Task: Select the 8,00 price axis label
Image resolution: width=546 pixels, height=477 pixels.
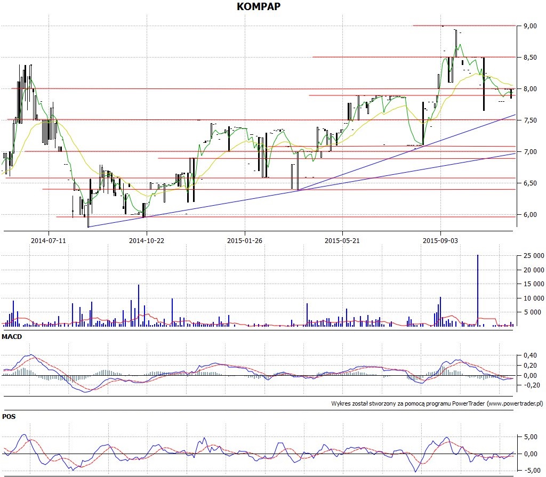Action: click(530, 89)
